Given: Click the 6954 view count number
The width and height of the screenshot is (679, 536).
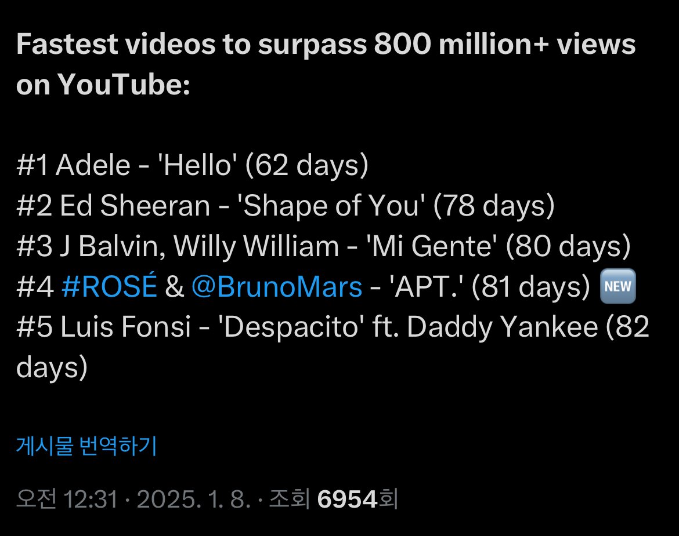Looking at the screenshot, I should point(348,499).
